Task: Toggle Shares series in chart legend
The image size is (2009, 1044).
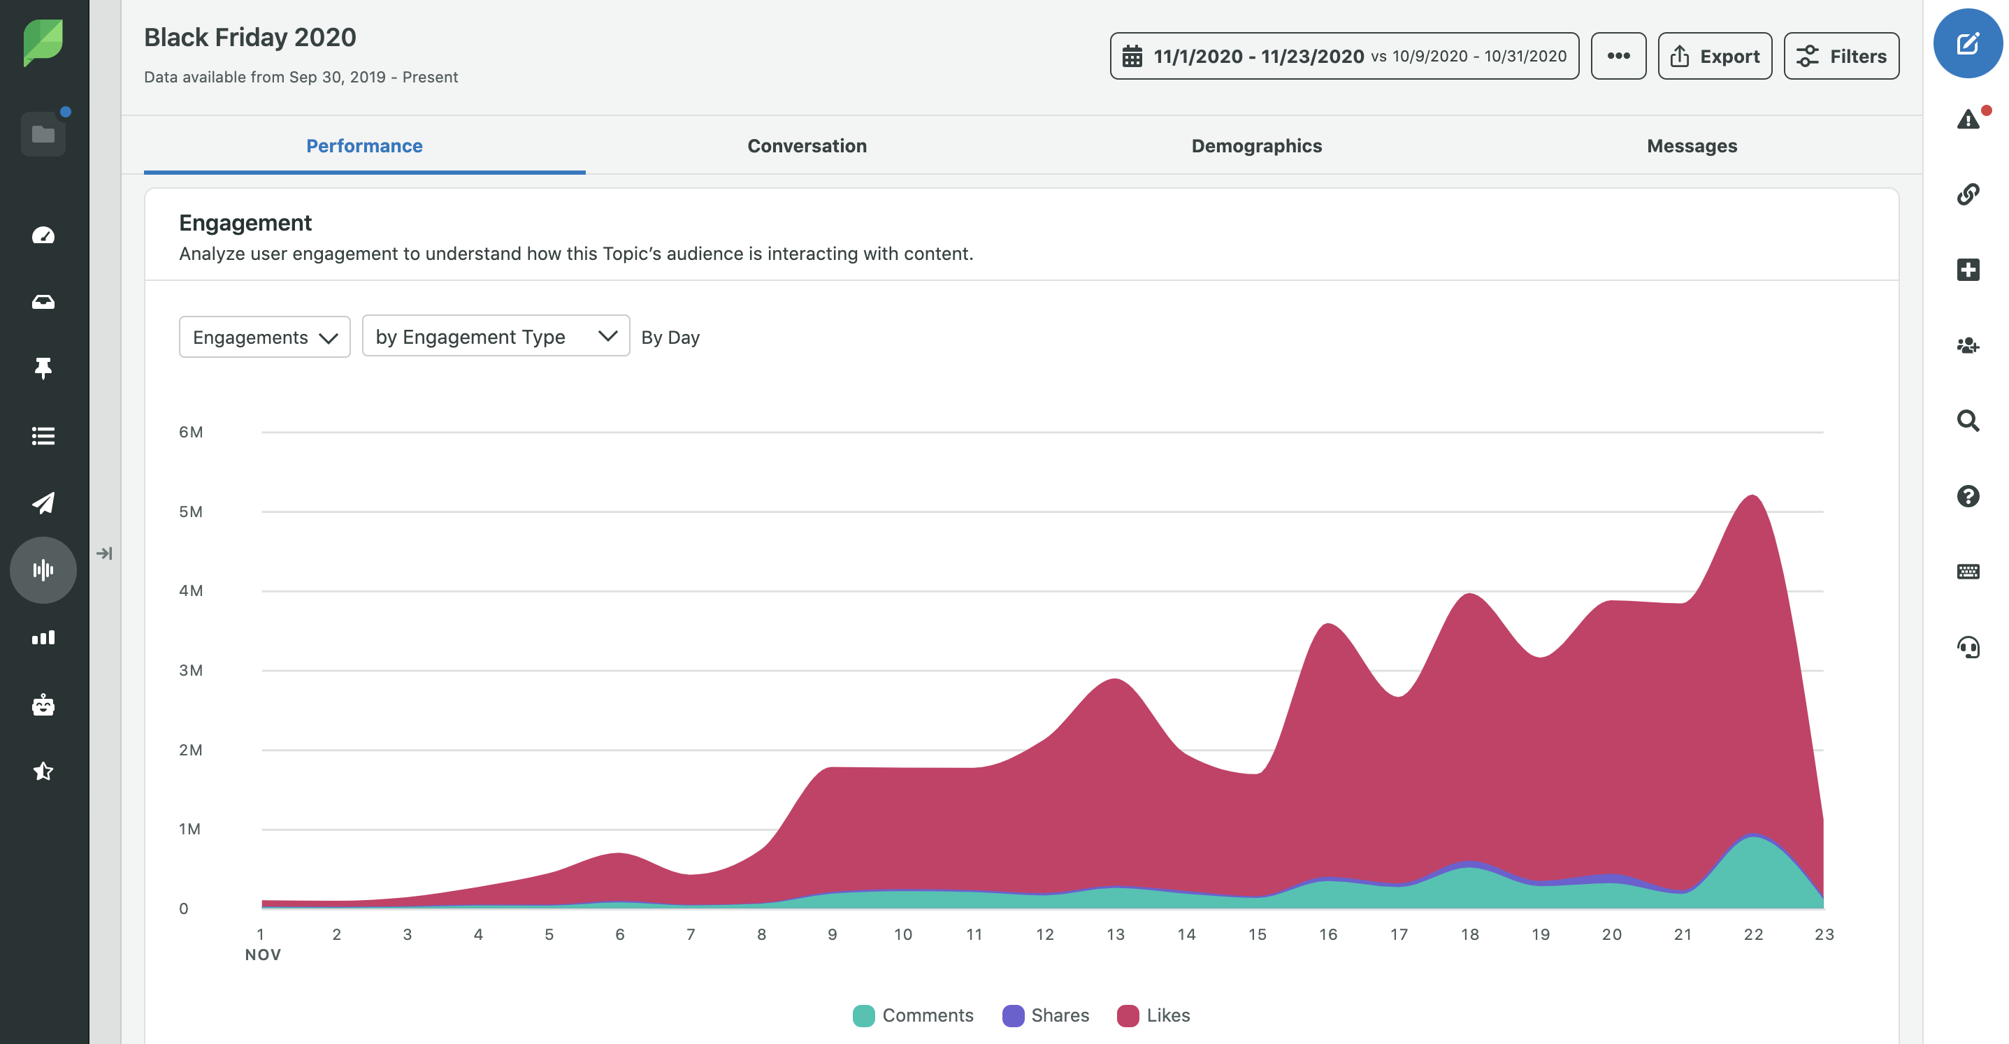Action: coord(1045,1015)
